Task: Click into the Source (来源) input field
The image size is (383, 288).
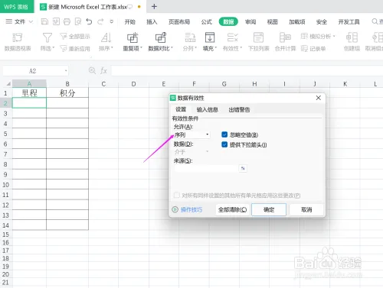Action: coord(207,168)
